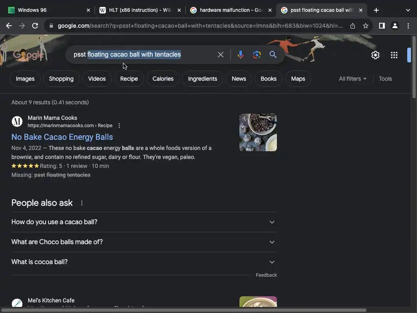Click the blue Sign in button edge
Screen dimensions: 417x313
coord(409,55)
